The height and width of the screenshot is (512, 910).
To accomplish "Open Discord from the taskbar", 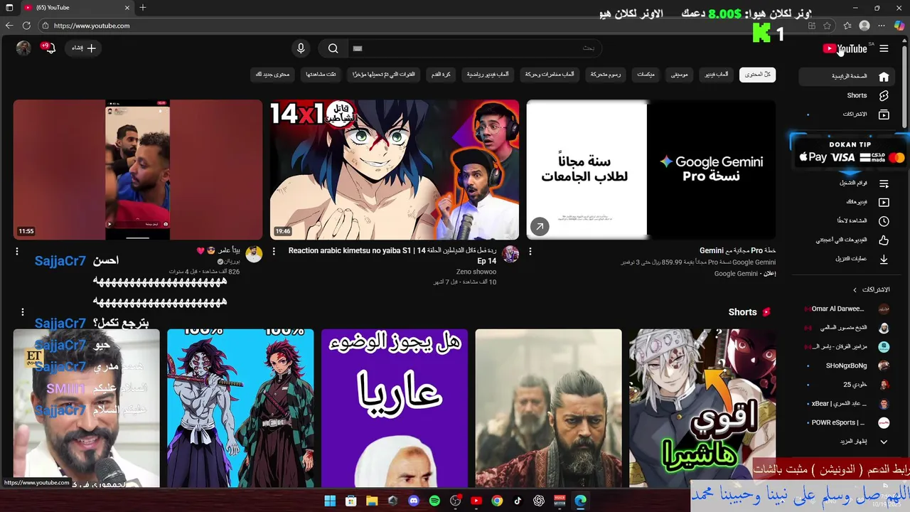I will (x=414, y=501).
